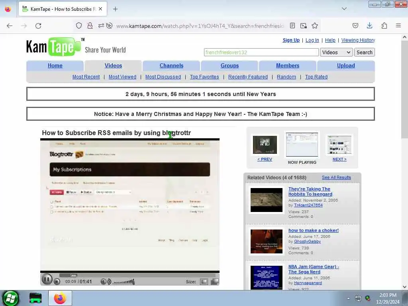The width and height of the screenshot is (408, 306).
Task: Open the Videos search type dropdown
Action: click(336, 52)
